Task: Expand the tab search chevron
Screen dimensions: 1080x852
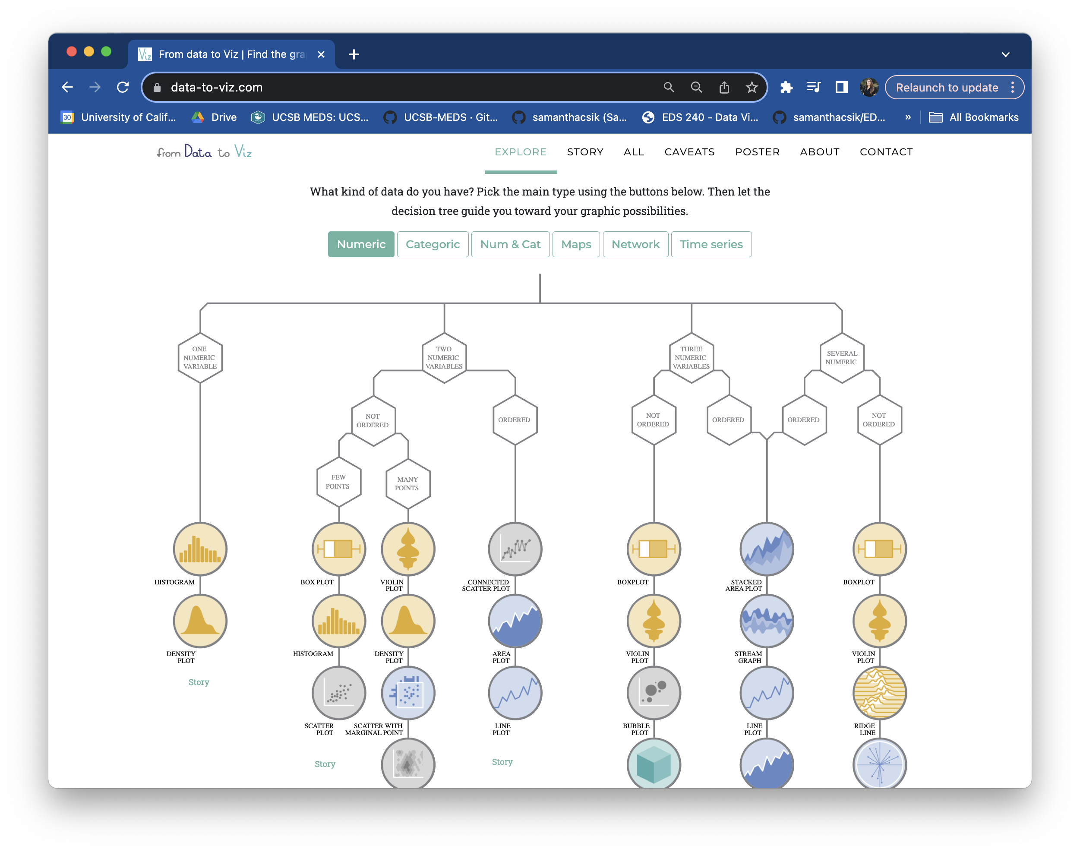Action: [1005, 54]
